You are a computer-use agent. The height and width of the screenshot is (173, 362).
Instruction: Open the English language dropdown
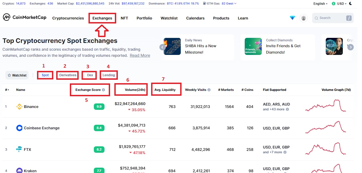tap(320, 4)
